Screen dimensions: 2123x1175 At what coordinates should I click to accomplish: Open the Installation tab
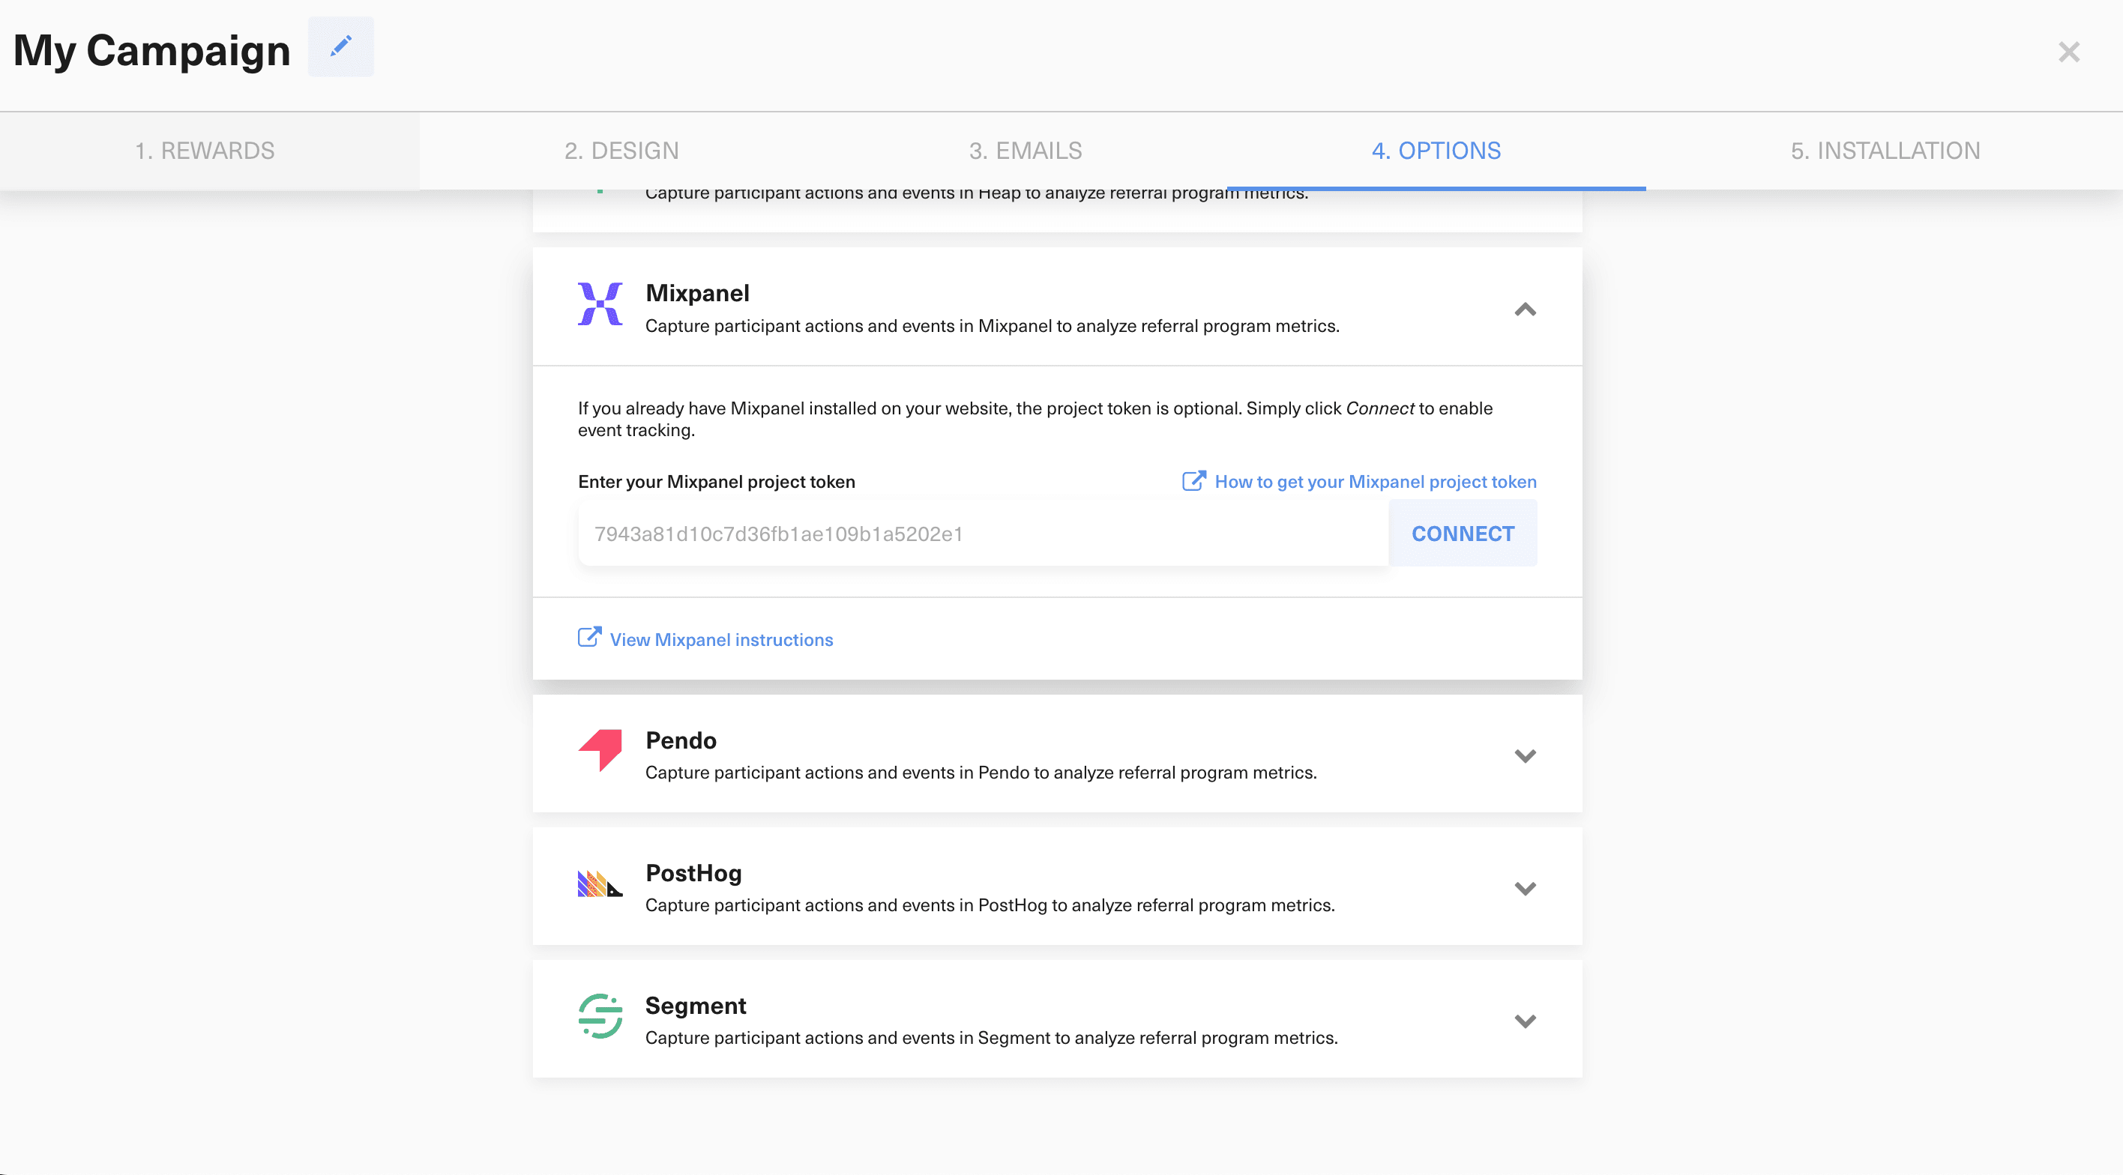[1885, 151]
